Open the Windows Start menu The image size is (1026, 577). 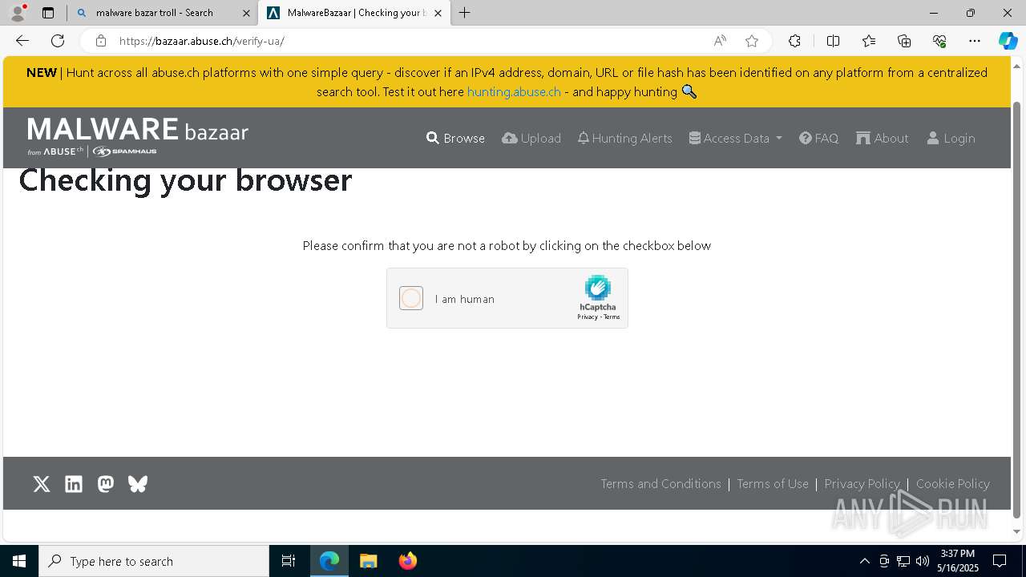point(19,561)
